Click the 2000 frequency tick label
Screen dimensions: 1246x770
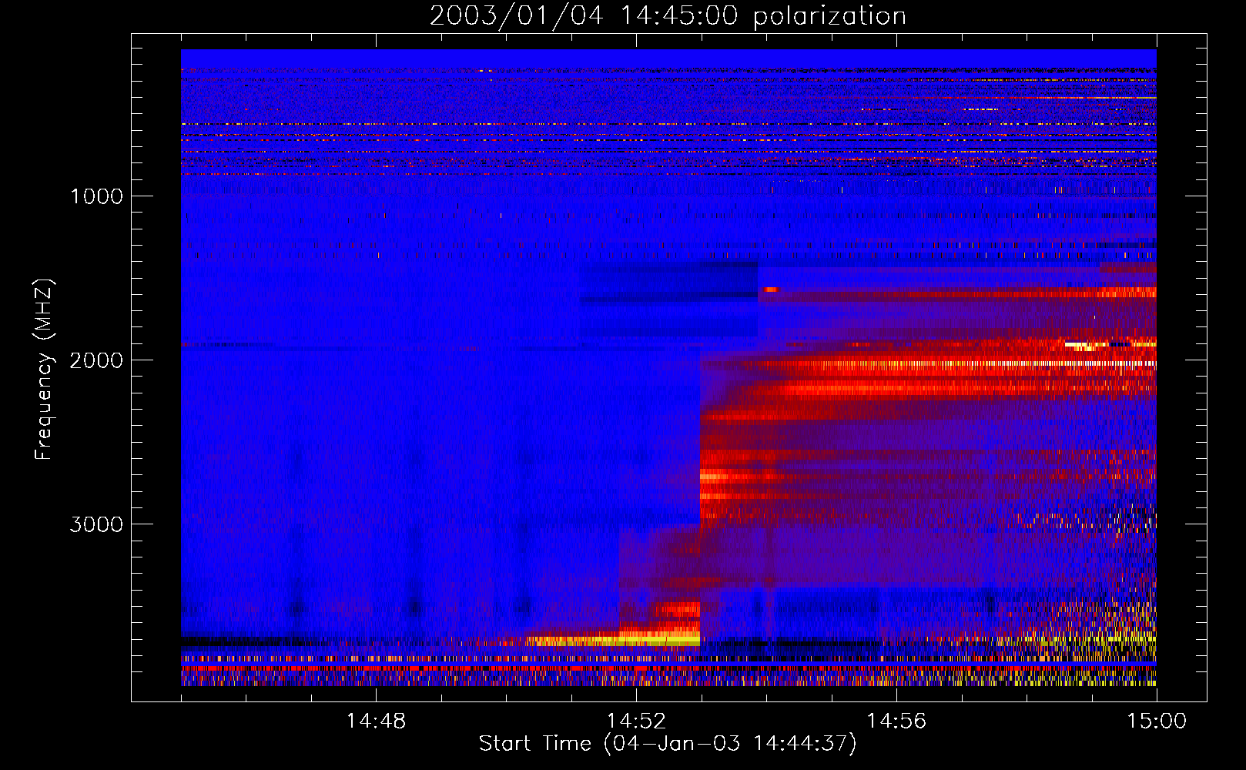96,360
